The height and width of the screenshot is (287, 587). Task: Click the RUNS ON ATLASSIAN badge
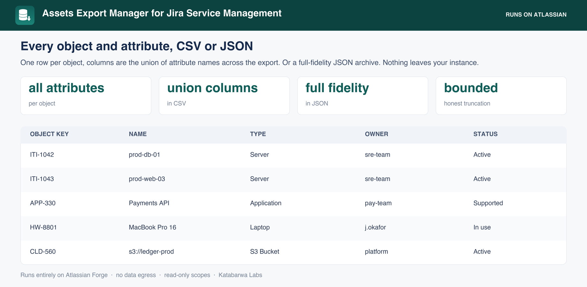coord(536,15)
